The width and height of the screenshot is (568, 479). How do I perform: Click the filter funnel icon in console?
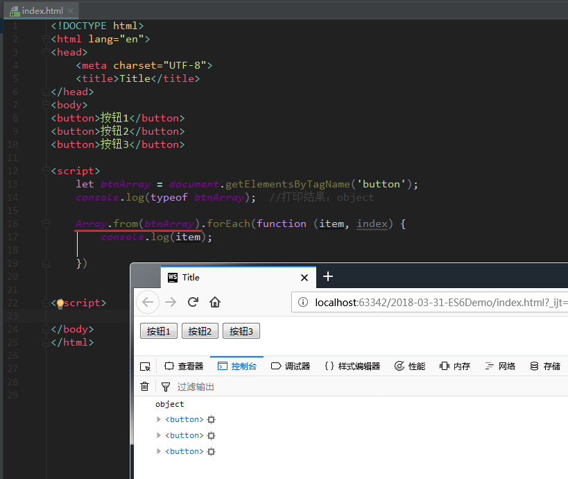165,387
